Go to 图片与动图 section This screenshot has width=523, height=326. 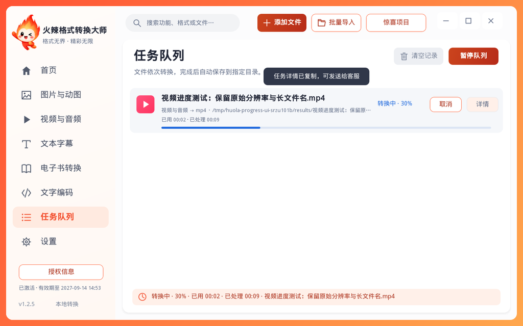(x=61, y=95)
